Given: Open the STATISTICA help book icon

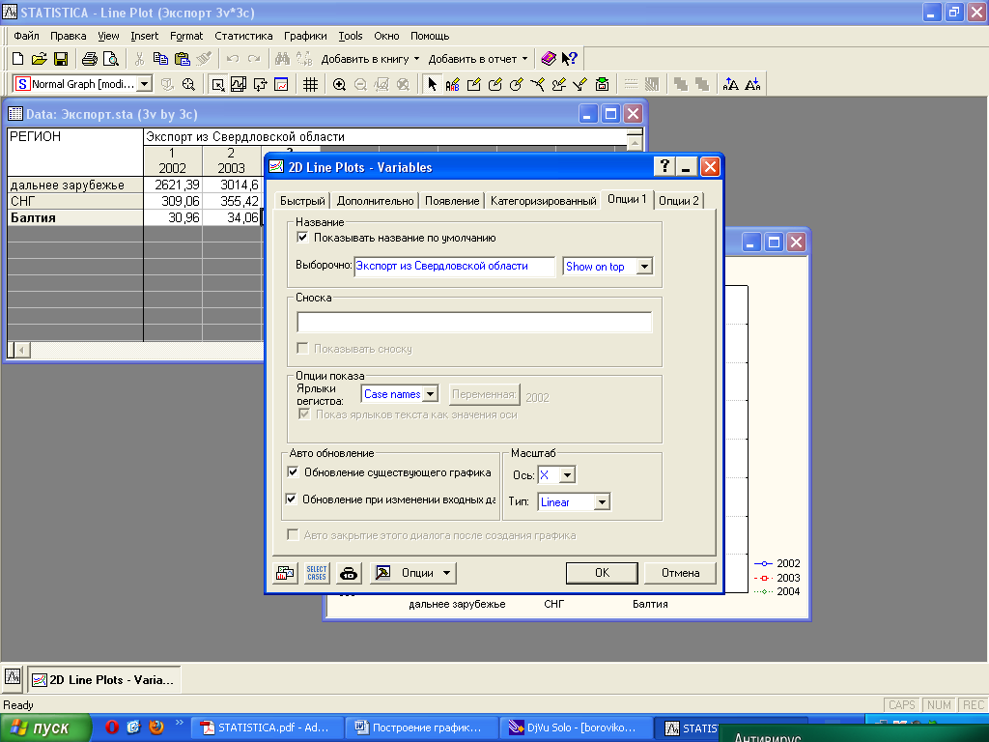Looking at the screenshot, I should pyautogui.click(x=549, y=59).
